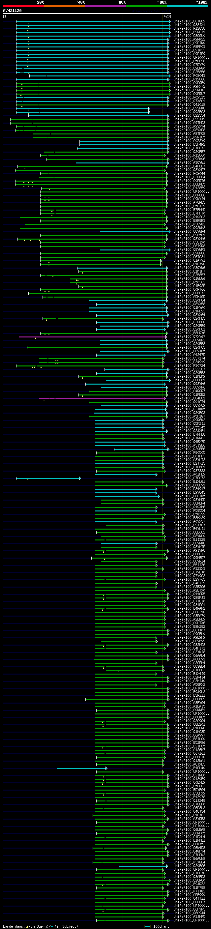Click the label UniRef100_Q9LPW0
This screenshot has width=211, height=929.
tap(189, 69)
